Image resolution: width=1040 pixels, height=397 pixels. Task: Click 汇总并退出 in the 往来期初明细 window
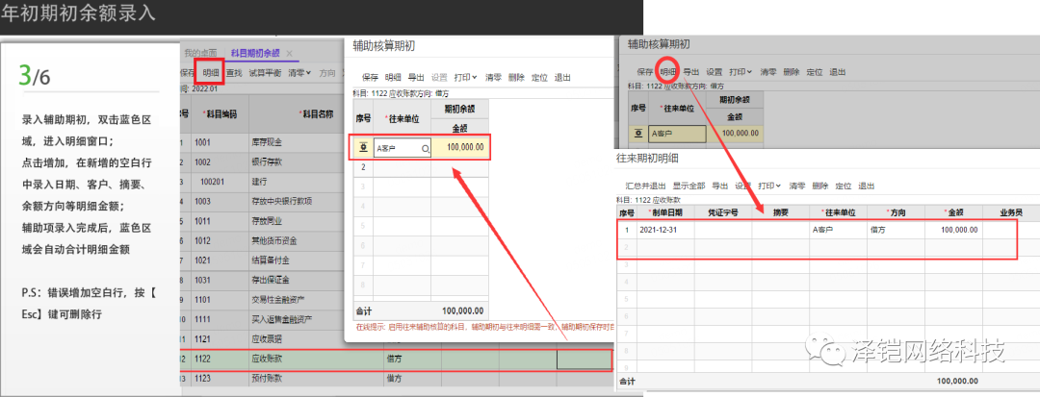pos(644,186)
